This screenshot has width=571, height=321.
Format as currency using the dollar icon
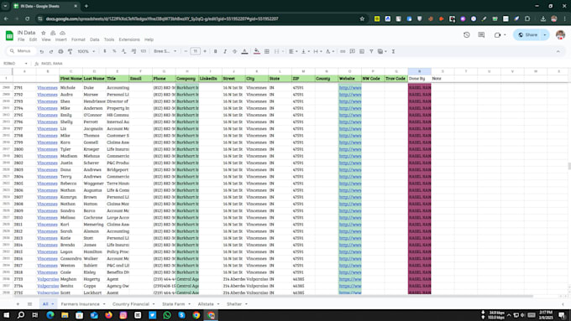coord(105,51)
